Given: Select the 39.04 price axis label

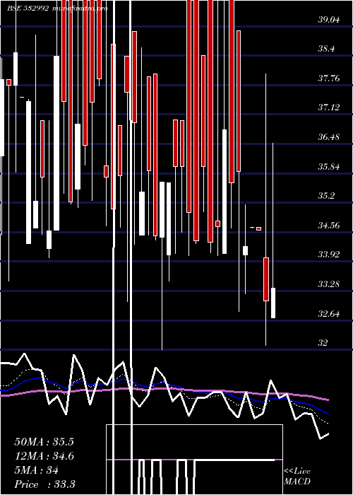Looking at the screenshot, I should tap(329, 20).
